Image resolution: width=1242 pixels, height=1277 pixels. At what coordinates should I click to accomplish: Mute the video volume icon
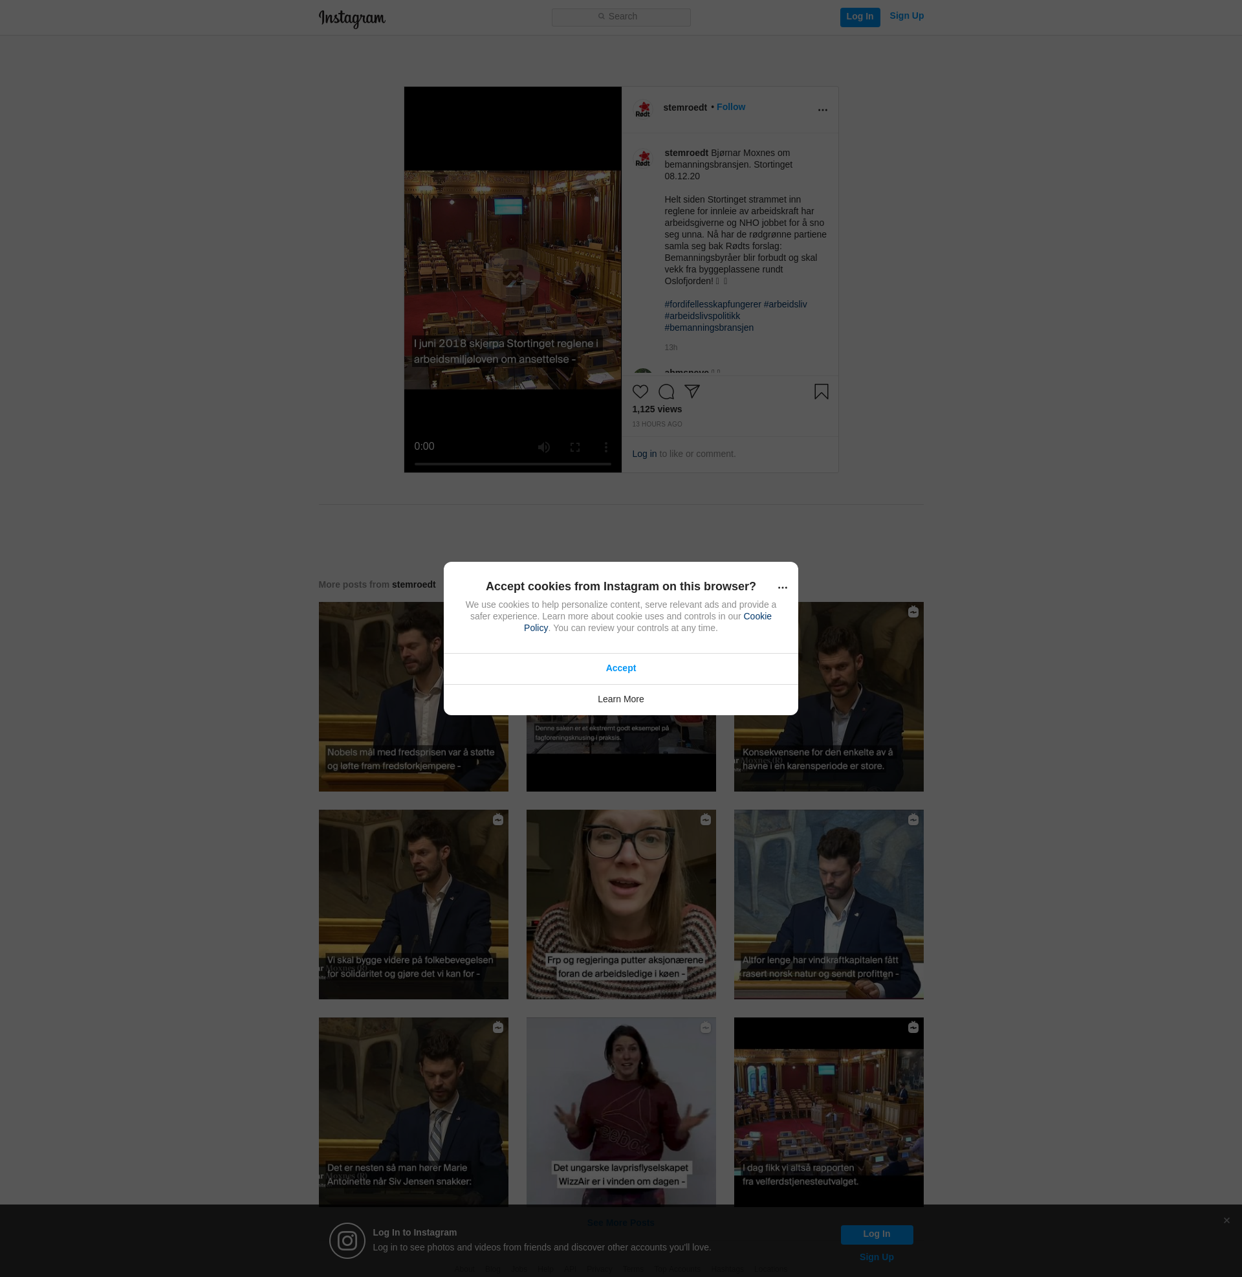point(543,447)
